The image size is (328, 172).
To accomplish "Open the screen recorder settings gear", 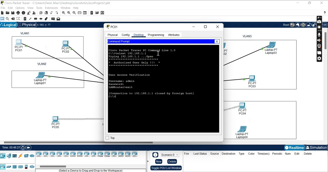I will pos(319,59).
